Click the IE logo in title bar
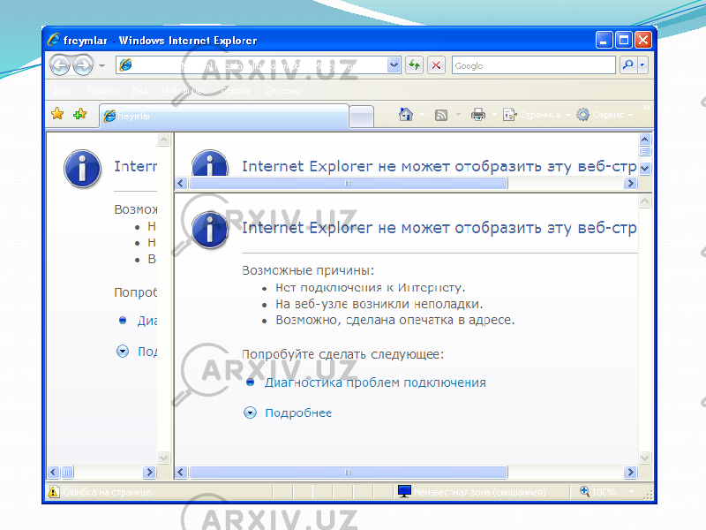The image size is (706, 530). [54, 40]
